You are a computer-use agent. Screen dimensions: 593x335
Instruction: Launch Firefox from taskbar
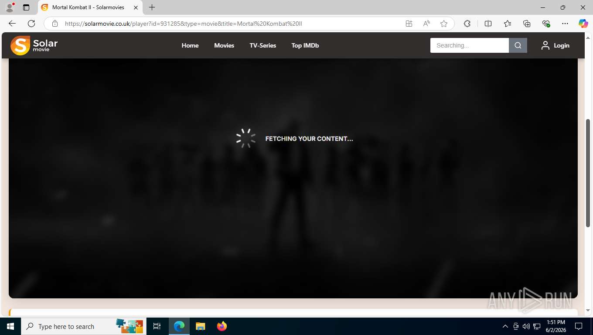[222, 326]
